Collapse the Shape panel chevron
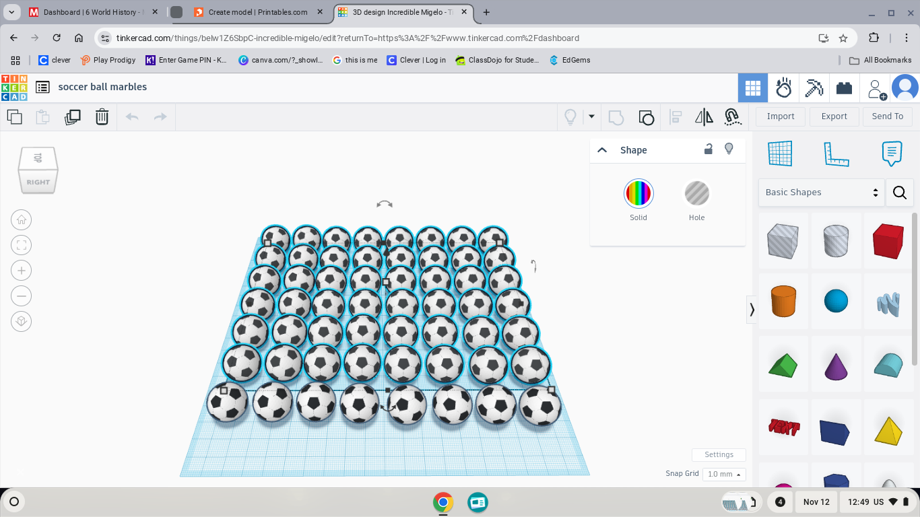Image resolution: width=920 pixels, height=517 pixels. pos(602,150)
